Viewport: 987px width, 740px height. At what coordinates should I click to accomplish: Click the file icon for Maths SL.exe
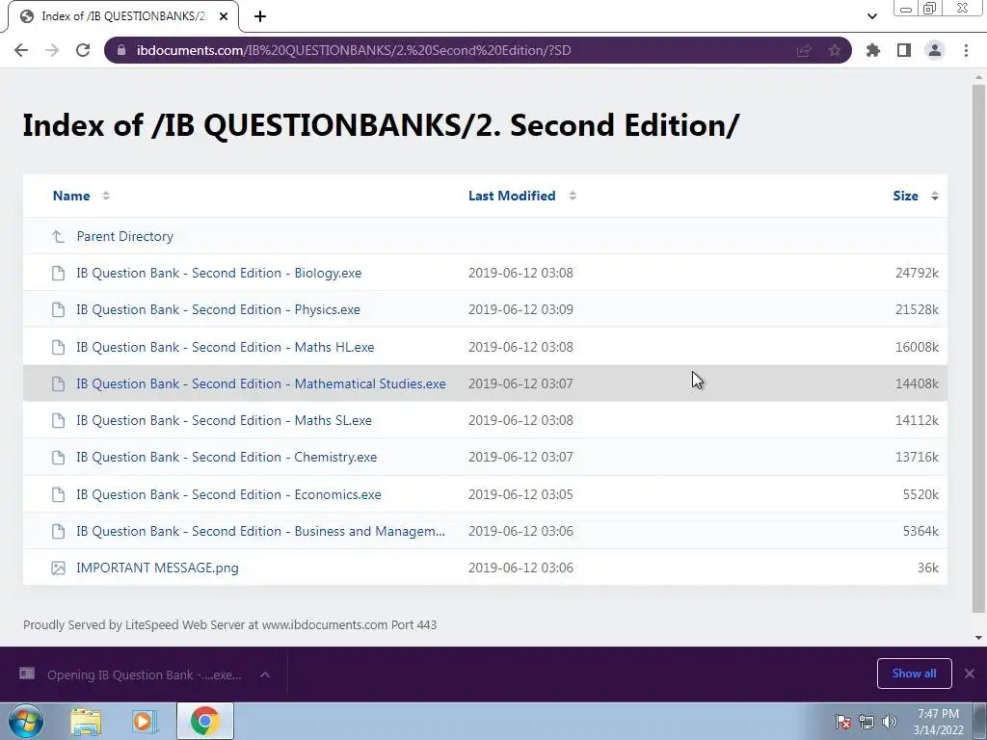tap(58, 420)
